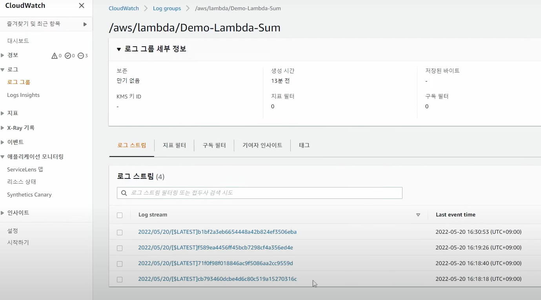
Task: Switch to the 기여자 인사이트 tab
Action: tap(262, 145)
